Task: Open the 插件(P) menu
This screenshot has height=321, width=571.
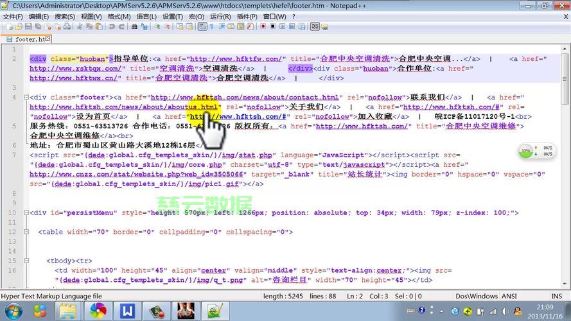Action: pyautogui.click(x=247, y=17)
